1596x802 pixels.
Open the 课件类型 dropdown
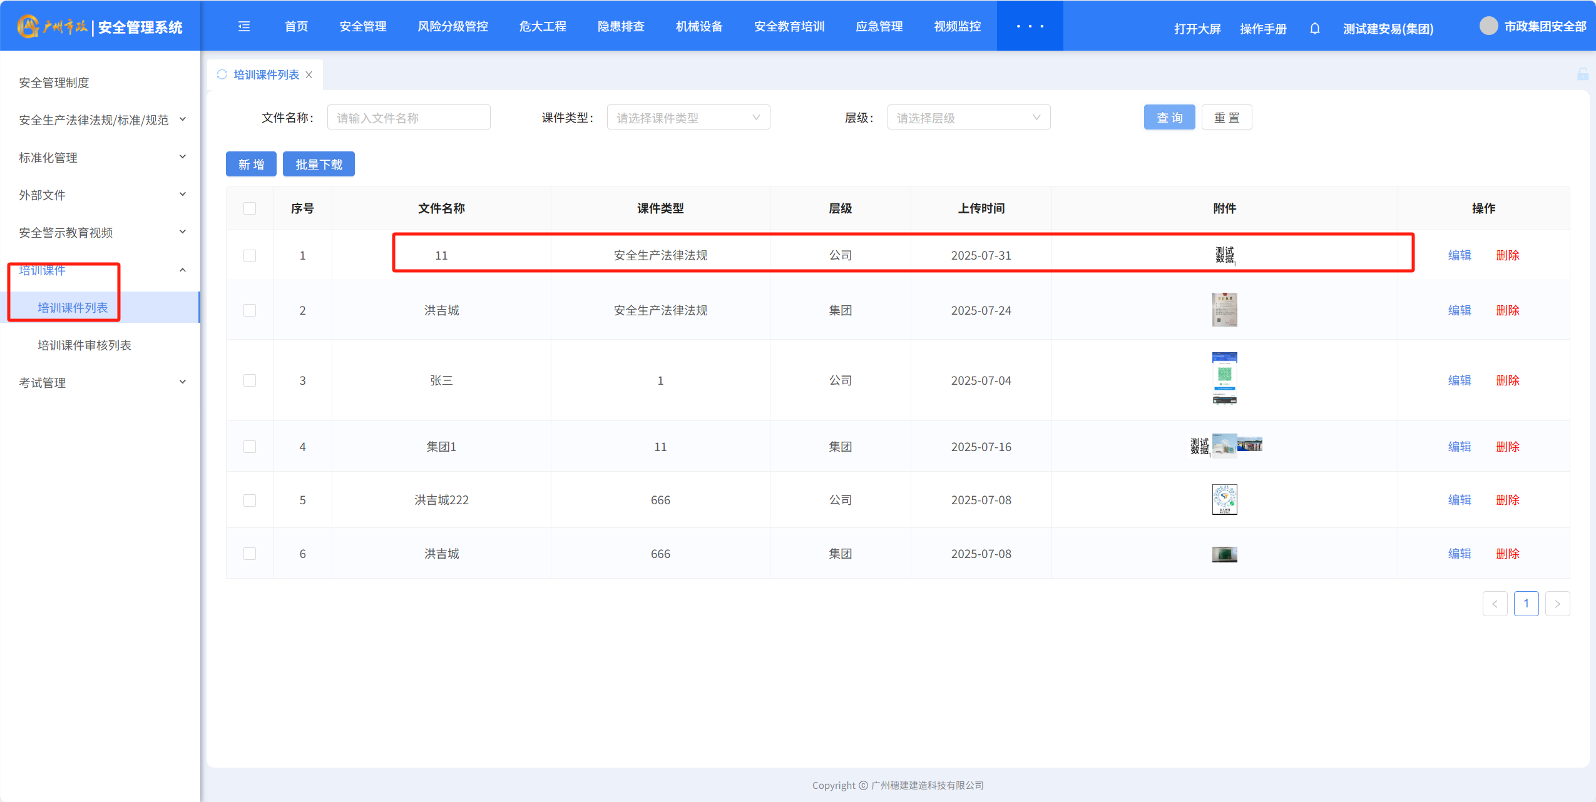688,118
